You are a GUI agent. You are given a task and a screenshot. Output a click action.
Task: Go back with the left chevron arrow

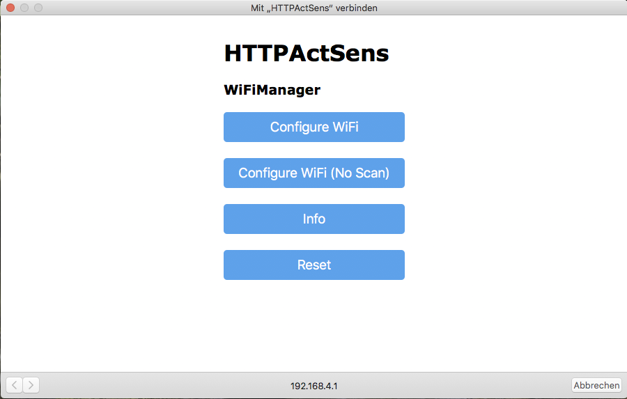(x=15, y=385)
